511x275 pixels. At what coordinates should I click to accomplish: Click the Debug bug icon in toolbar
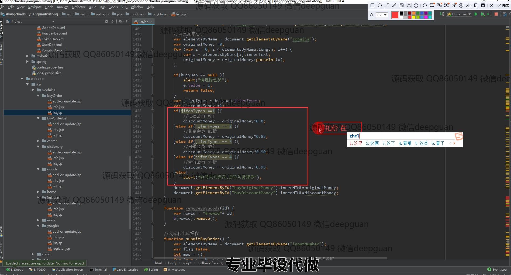[483, 14]
